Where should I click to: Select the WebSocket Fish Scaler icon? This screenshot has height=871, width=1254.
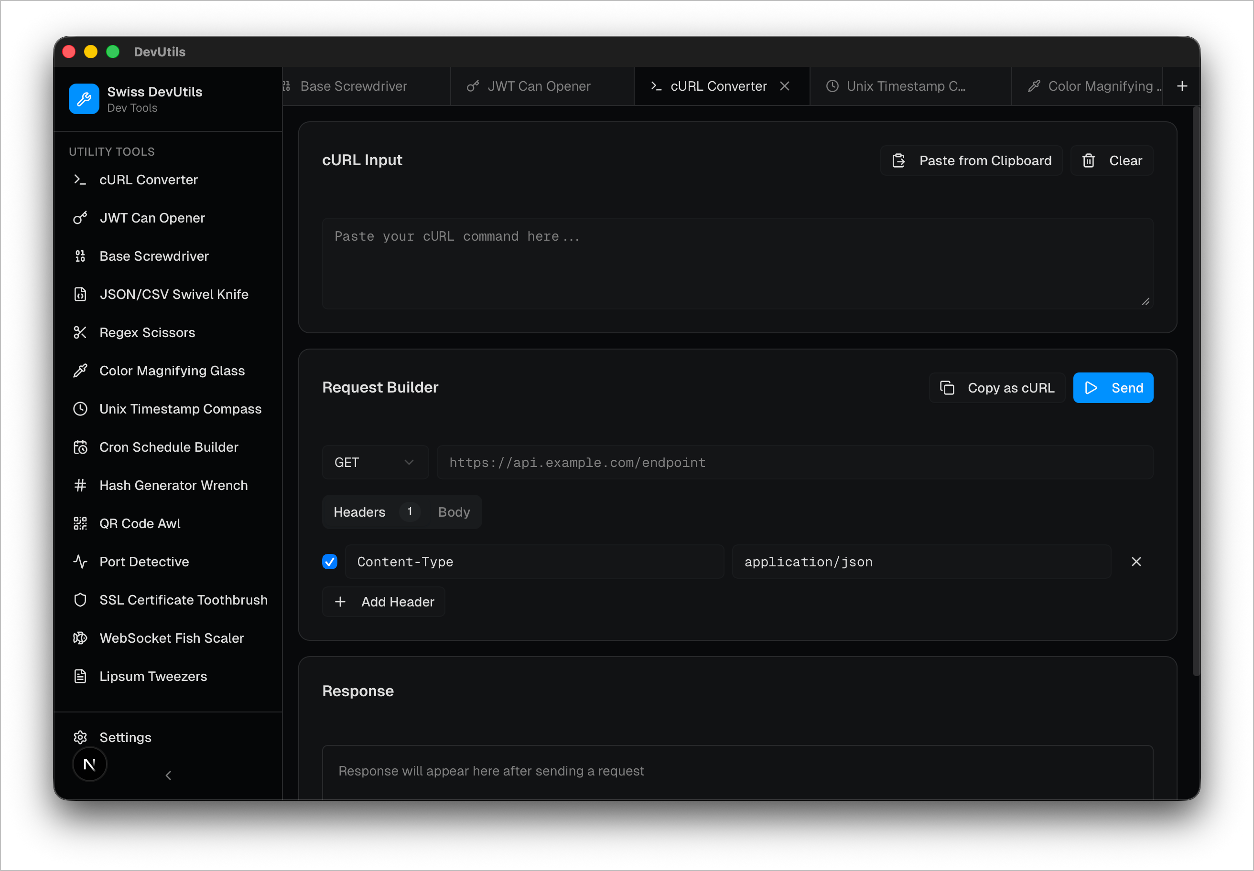pos(80,638)
